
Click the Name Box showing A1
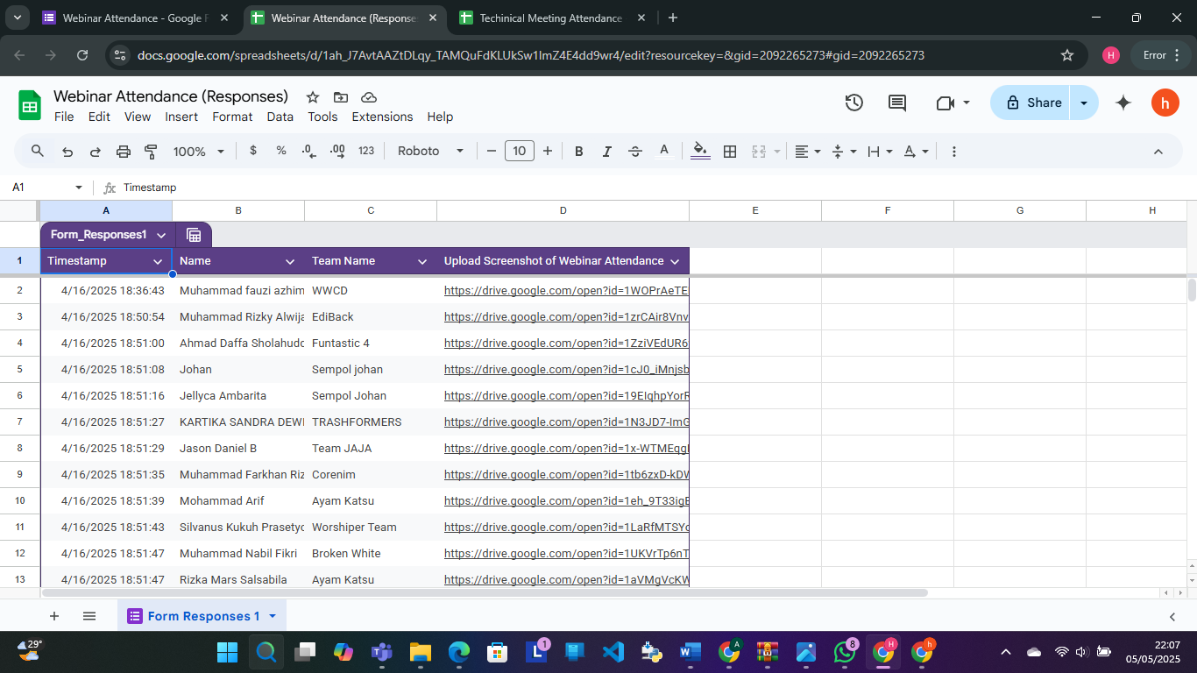[x=47, y=188]
